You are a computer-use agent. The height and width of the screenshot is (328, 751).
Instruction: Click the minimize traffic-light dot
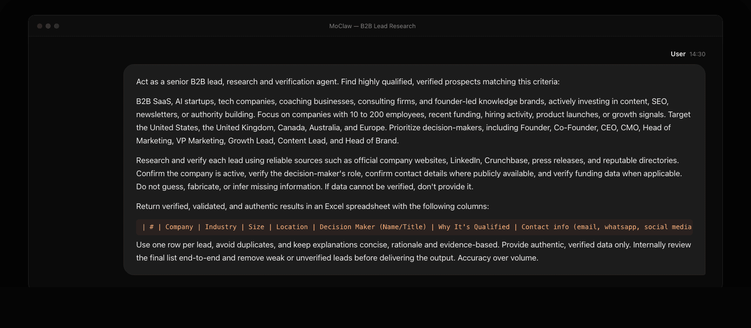pos(48,26)
